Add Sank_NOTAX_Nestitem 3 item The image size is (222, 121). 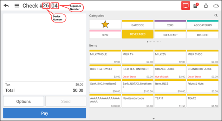click(x=138, y=86)
